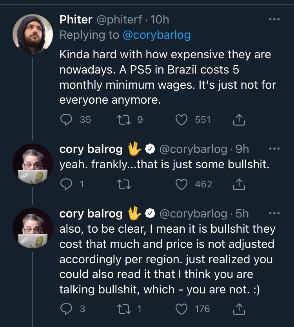Open Cory's avatar on the 5h tweet
294x327 pixels.
tap(33, 228)
